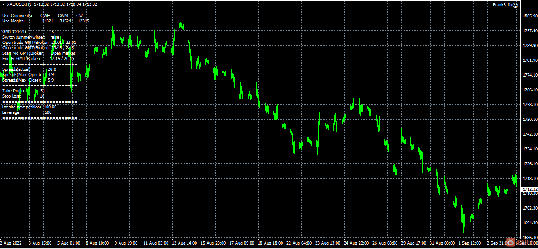Screen dimensions: 538x249
Task: Click the 1797.90 price scale label
Action: pyautogui.click(x=530, y=31)
